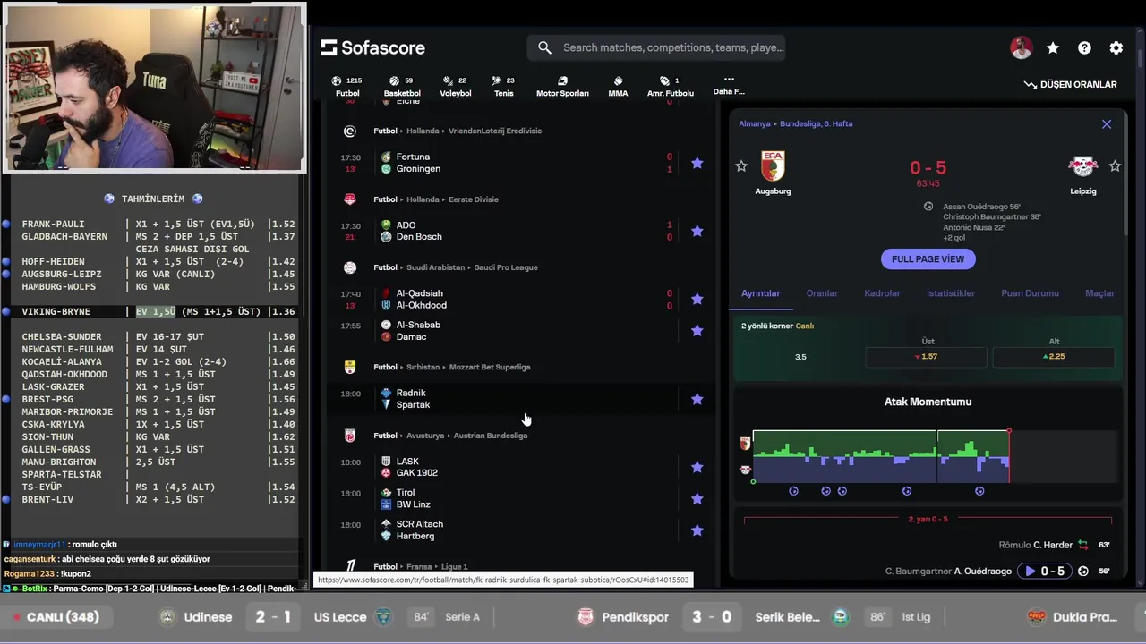Open the soccer ball goal icon at 56'
The height and width of the screenshot is (644, 1146).
coord(1083,572)
